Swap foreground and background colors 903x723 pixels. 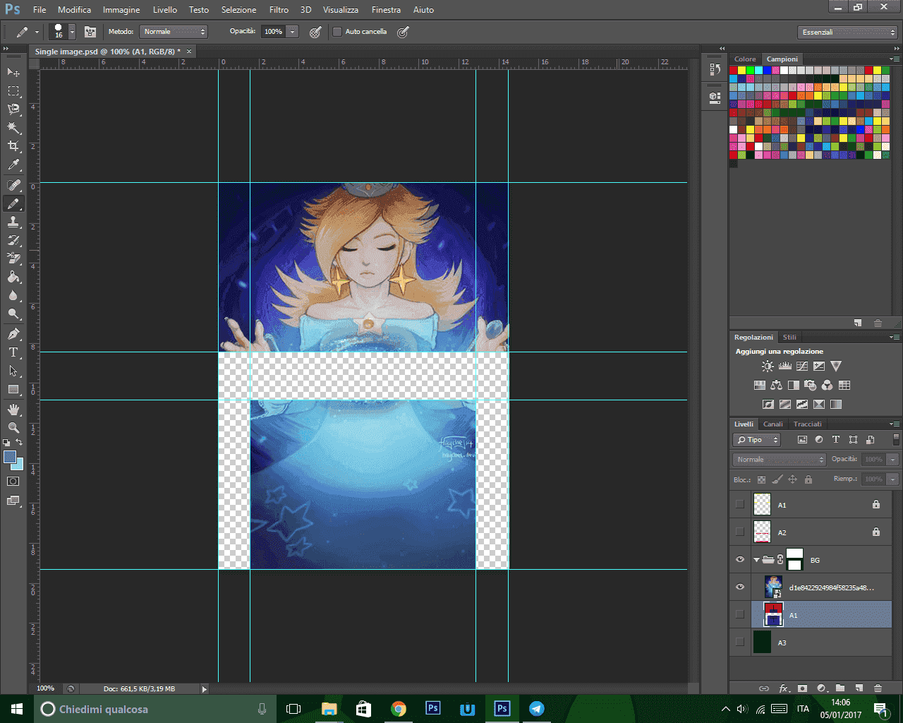pos(19,443)
